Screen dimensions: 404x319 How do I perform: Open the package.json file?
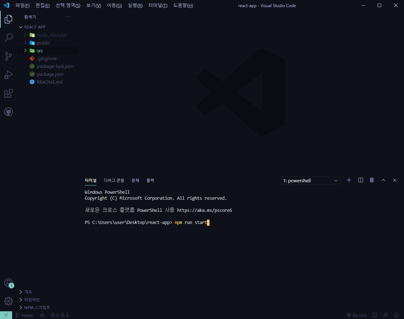47,74
